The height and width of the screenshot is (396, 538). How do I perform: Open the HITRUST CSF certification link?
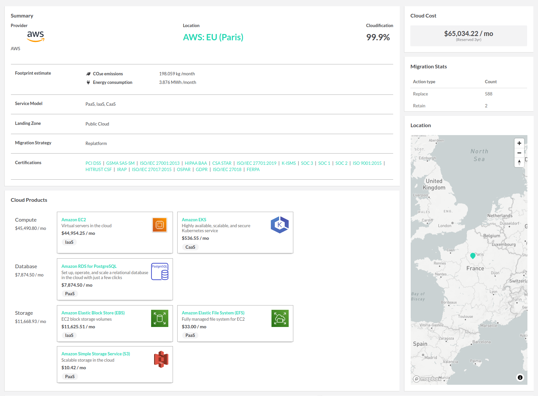tap(99, 169)
